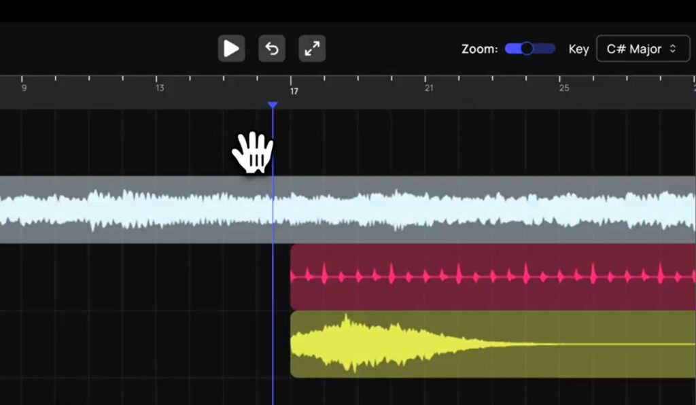Select the red drum waveform clip
The height and width of the screenshot is (405, 696).
click(493, 277)
